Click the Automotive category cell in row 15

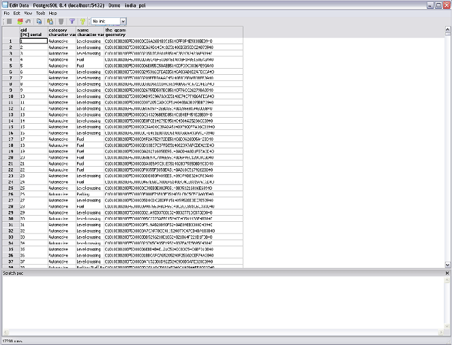coord(62,127)
